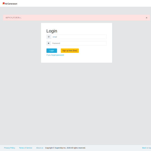Click the gray page background below the card
Image resolution: width=151 pixels, height=151 pixels.
75,101
